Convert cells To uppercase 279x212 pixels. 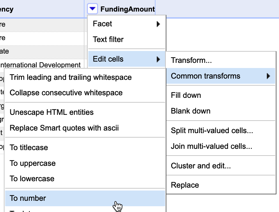click(x=33, y=163)
